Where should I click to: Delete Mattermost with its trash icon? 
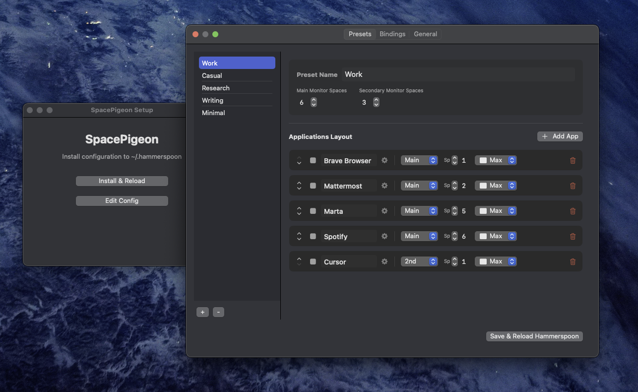point(573,186)
